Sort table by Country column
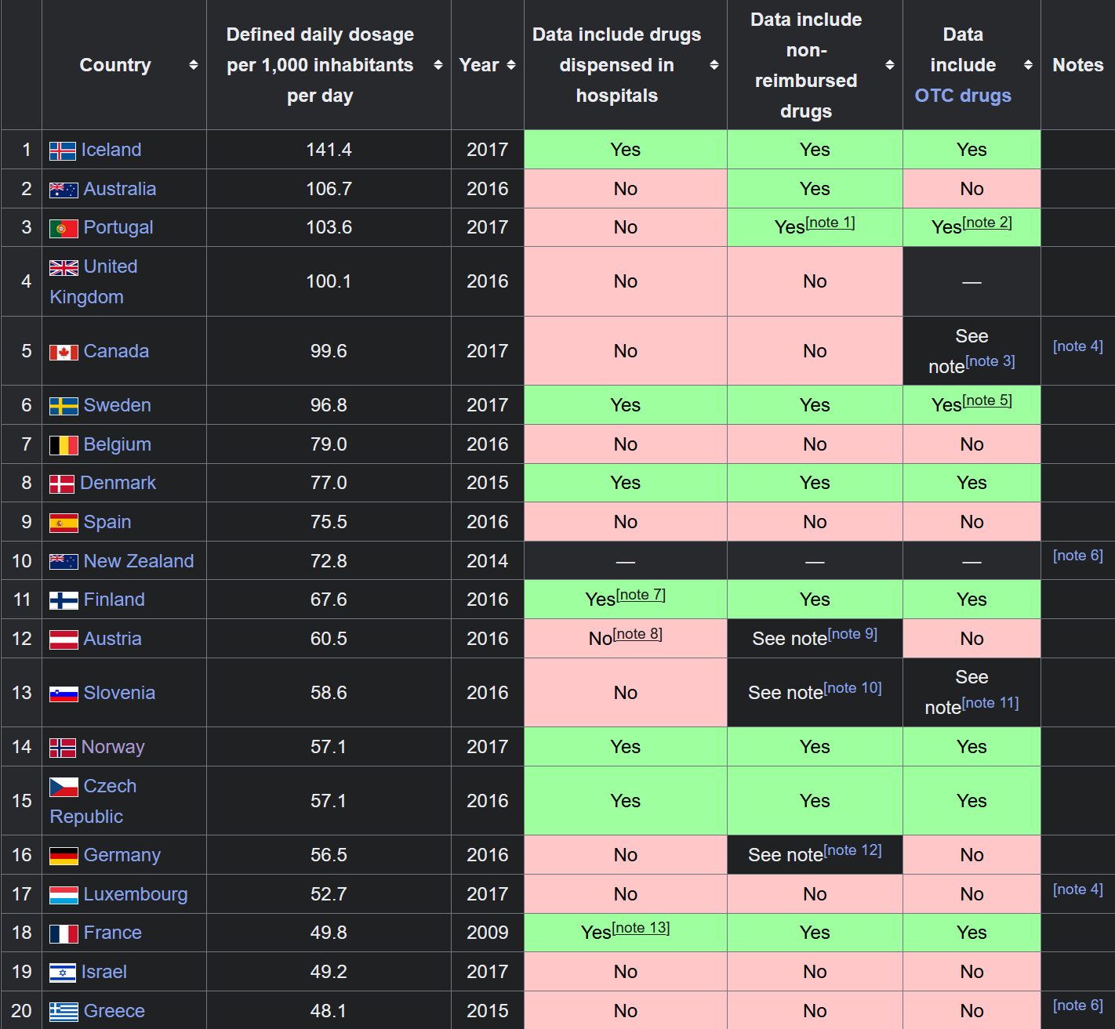Viewport: 1115px width, 1029px height. pyautogui.click(x=193, y=65)
